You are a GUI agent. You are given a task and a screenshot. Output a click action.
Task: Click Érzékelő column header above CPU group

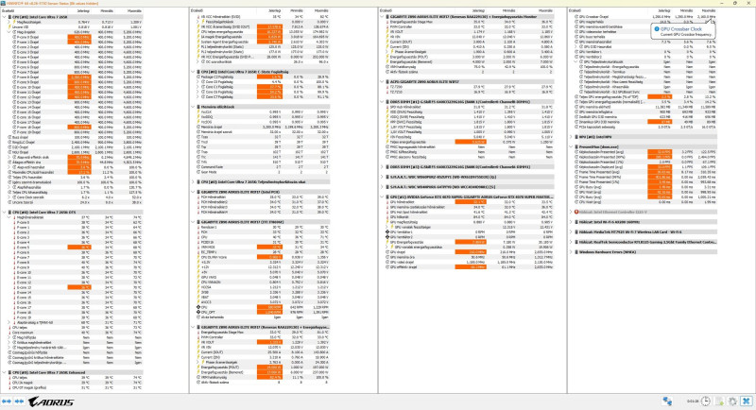9,10
